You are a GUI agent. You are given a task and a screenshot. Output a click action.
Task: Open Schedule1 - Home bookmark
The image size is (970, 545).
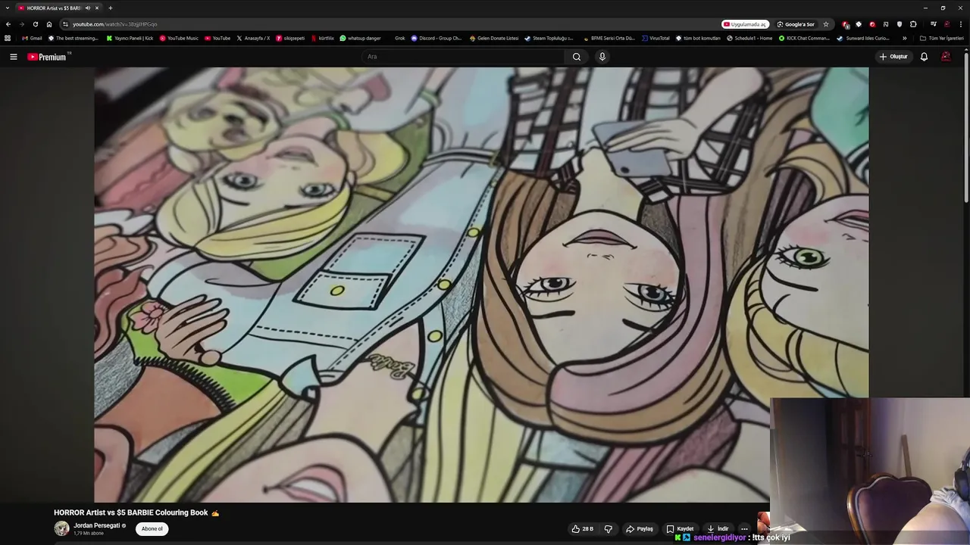[749, 38]
